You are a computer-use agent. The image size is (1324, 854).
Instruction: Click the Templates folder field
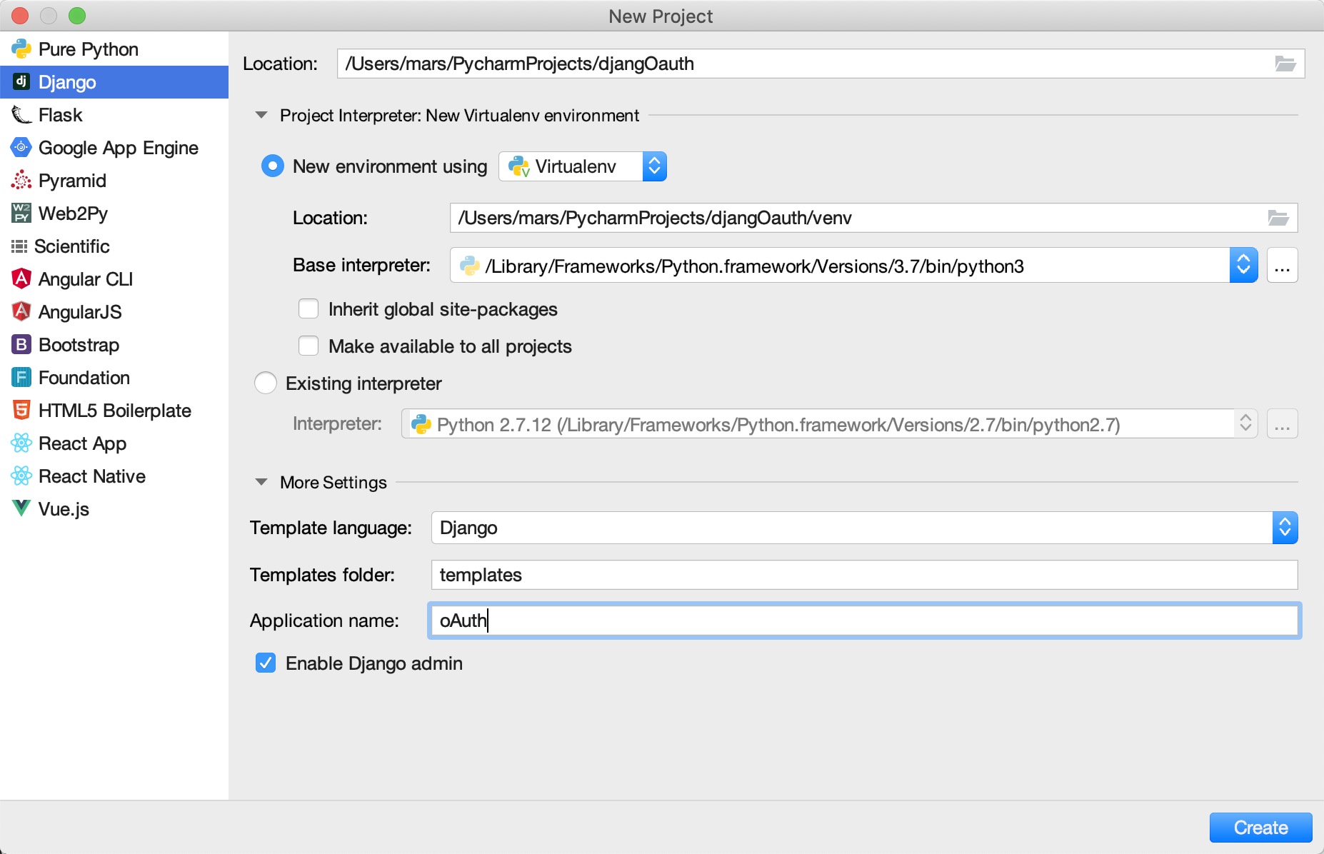(x=864, y=575)
